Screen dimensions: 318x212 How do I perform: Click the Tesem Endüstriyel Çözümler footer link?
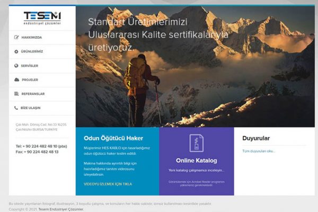61,209
